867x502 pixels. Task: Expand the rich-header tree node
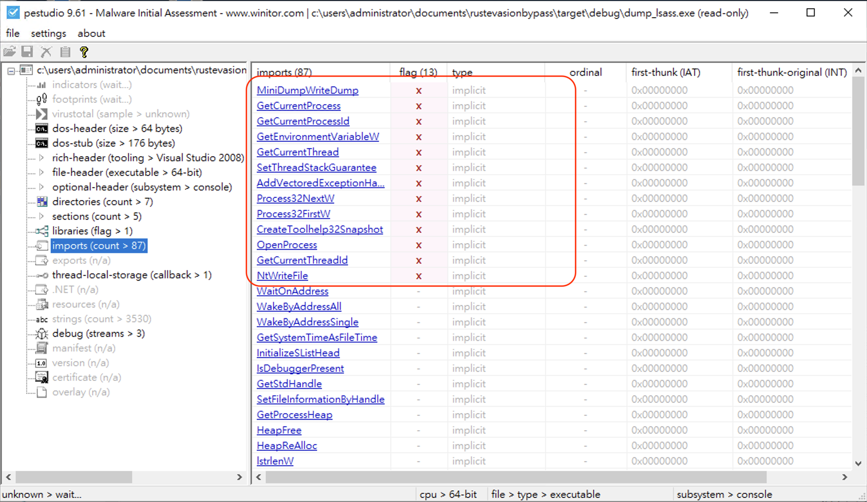[42, 158]
